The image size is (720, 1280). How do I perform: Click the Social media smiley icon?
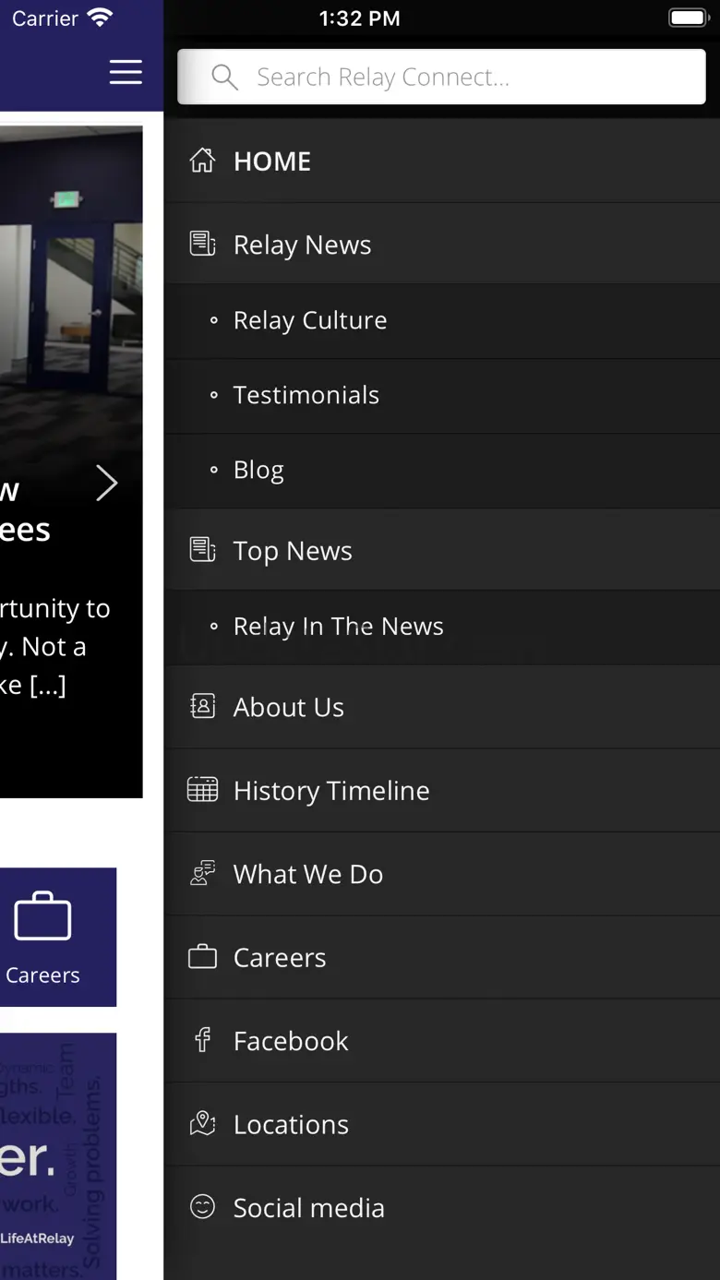coord(202,1206)
